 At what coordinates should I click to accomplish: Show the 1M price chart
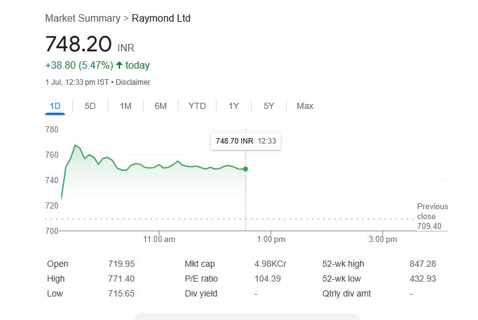126,106
